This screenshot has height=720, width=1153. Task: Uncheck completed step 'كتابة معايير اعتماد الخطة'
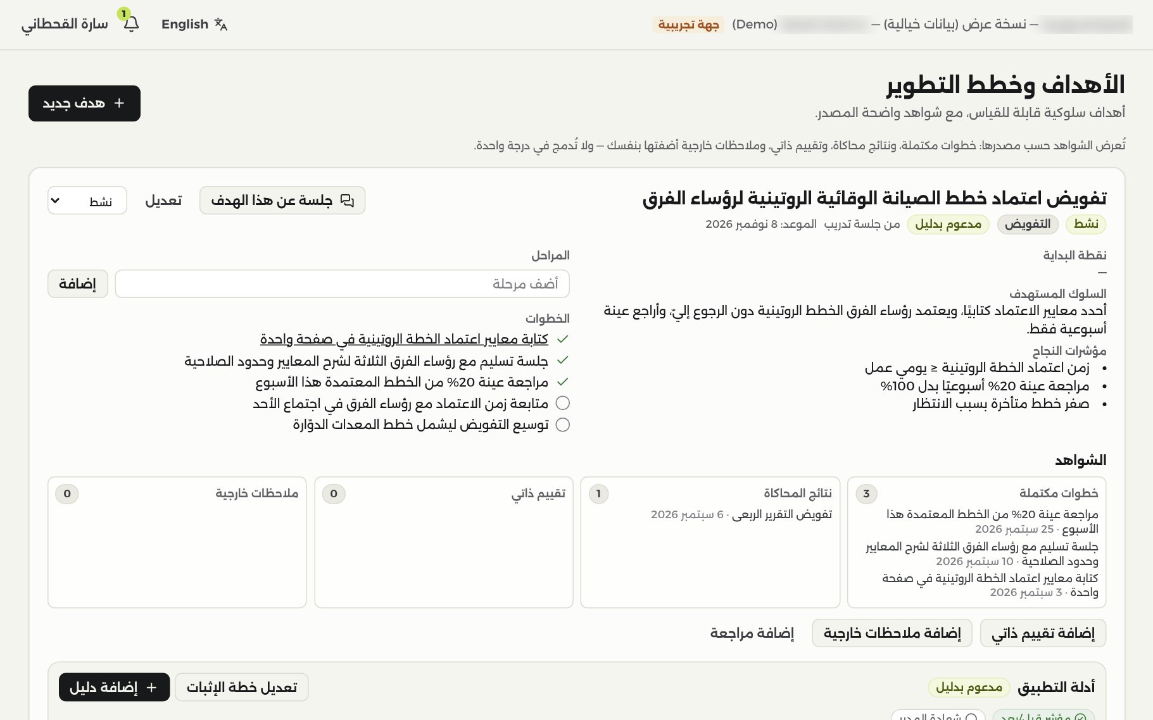click(x=562, y=339)
